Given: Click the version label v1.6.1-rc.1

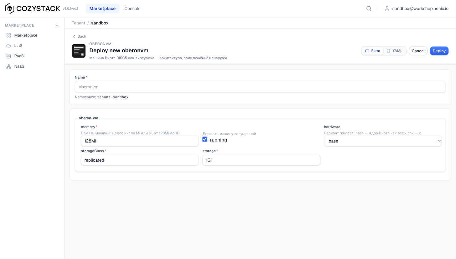Looking at the screenshot, I should [x=70, y=9].
